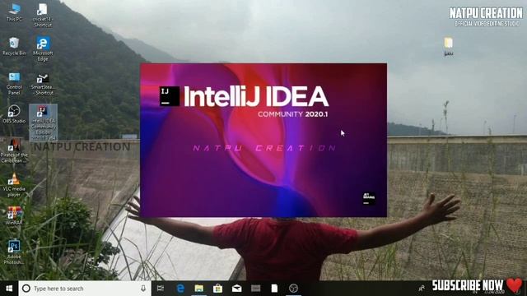Select the folder icon on desktop right
This screenshot has height=296, width=527.
click(x=448, y=47)
